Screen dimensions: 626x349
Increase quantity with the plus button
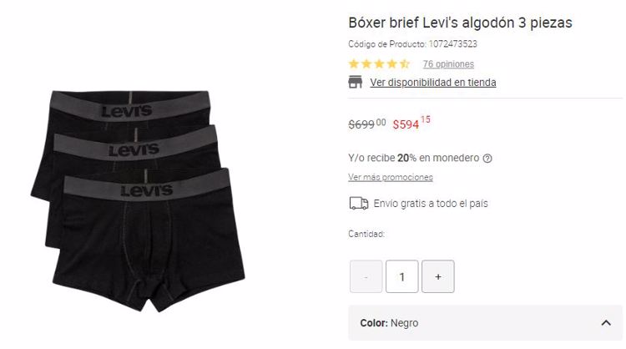pos(438,276)
